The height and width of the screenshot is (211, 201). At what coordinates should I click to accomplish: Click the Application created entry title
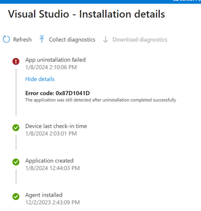(50, 161)
